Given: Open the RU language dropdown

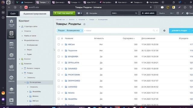Looking at the screenshot, I should pyautogui.click(x=172, y=13).
